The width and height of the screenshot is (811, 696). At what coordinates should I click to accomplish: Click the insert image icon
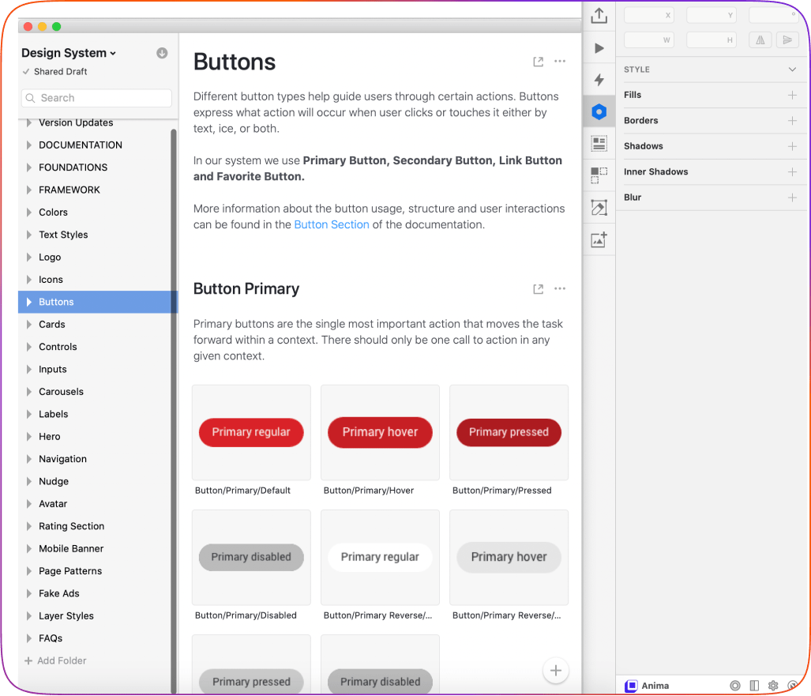point(599,240)
